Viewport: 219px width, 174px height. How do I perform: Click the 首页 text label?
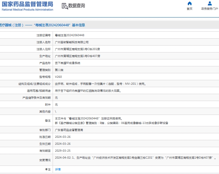click(190, 9)
